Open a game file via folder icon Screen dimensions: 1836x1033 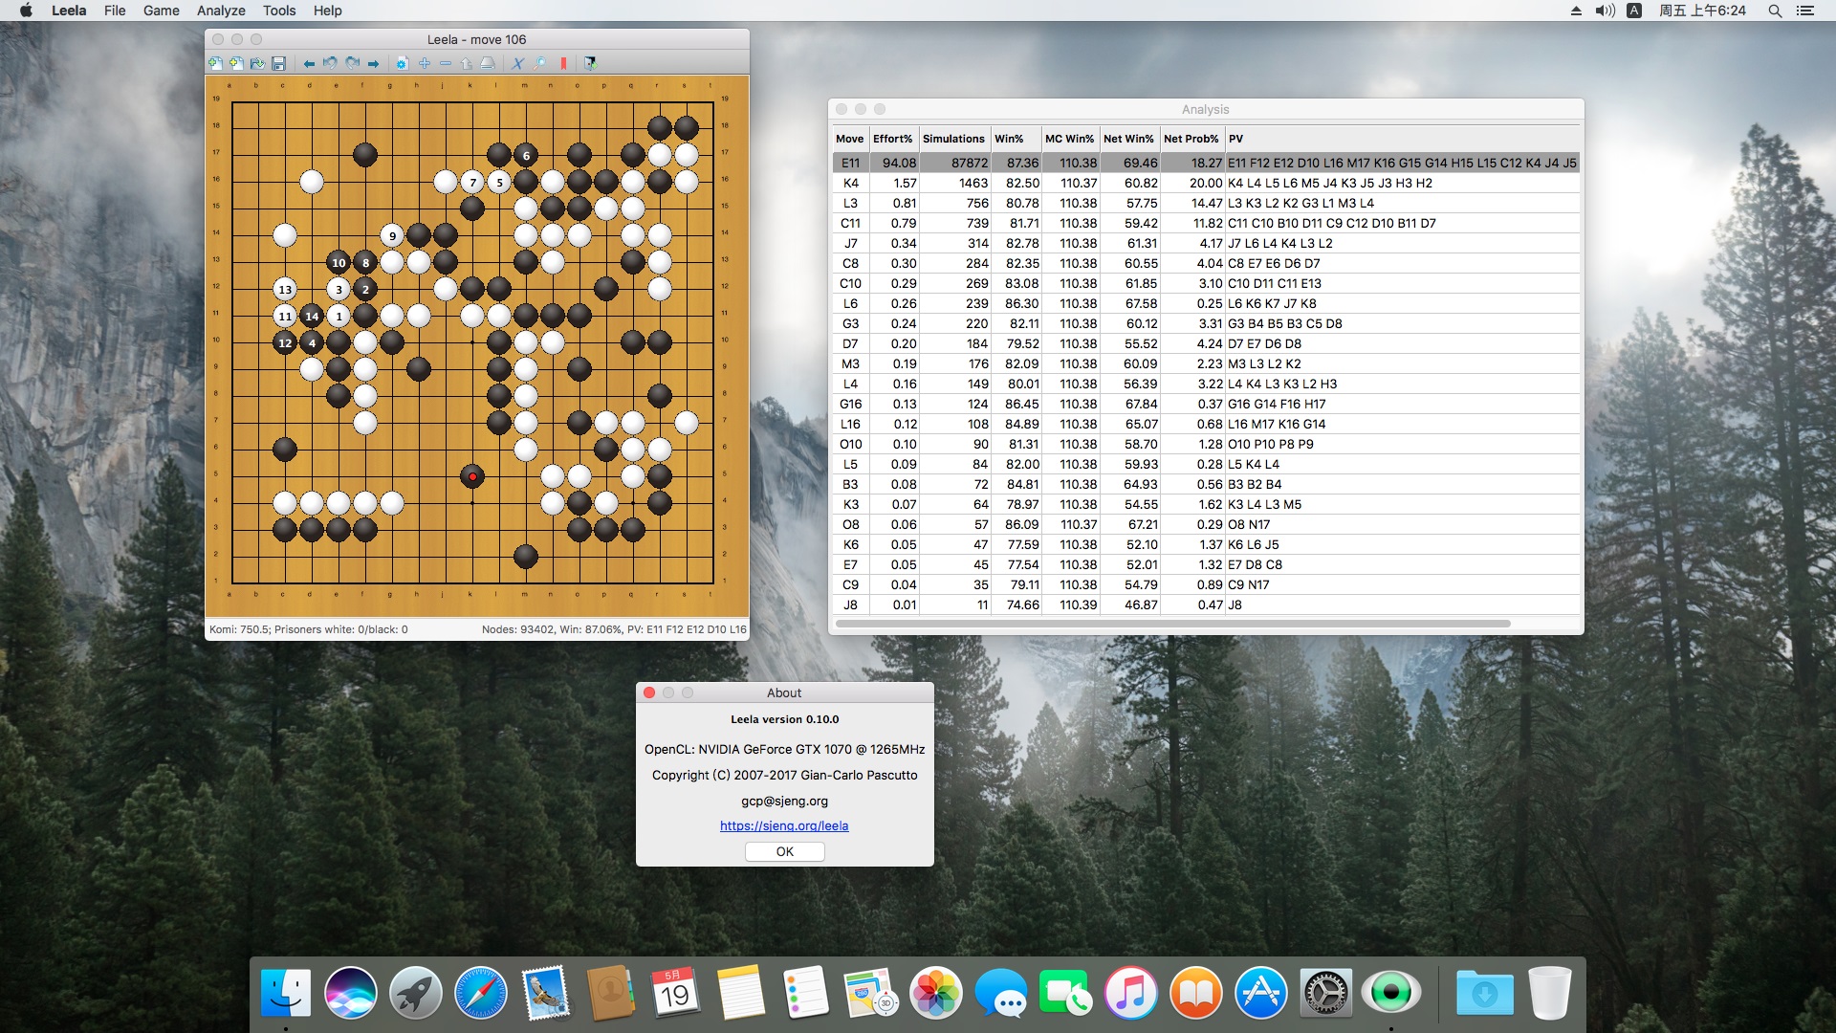257,63
